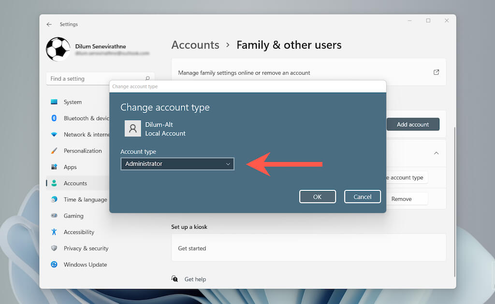Click the Add account button
The image size is (495, 304).
413,124
